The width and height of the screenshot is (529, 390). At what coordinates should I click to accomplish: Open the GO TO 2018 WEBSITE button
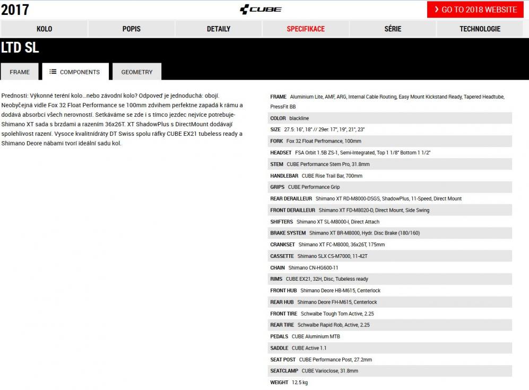coord(475,10)
